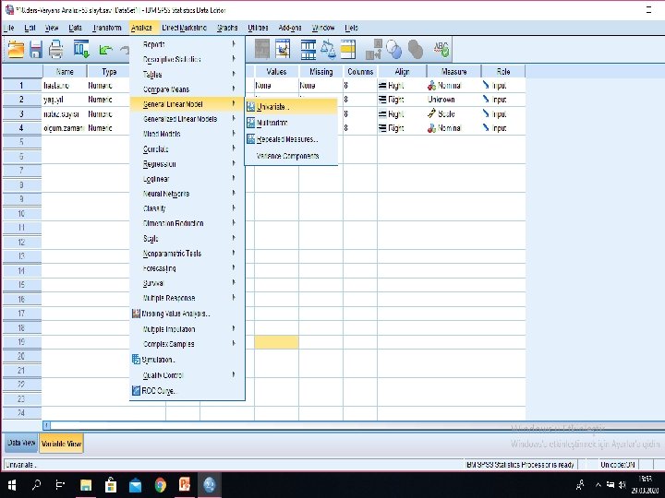The image size is (665, 498).
Task: Expand the Mixed Models submenu
Action: [187, 134]
